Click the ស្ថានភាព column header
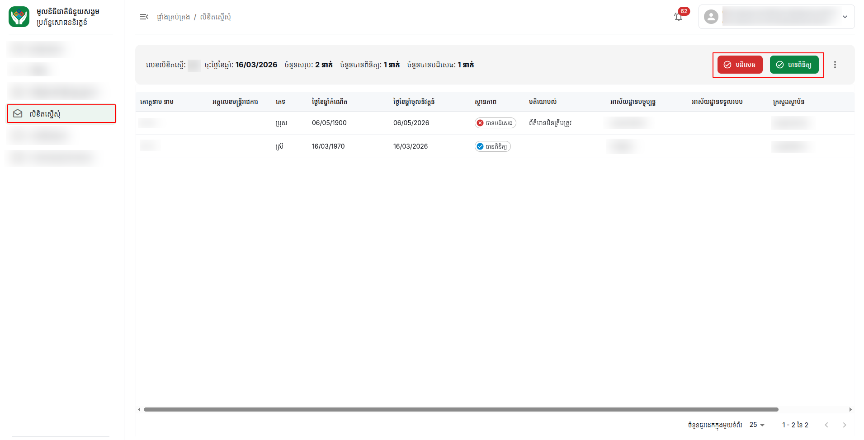Viewport: 864px width, 440px height. [x=486, y=102]
